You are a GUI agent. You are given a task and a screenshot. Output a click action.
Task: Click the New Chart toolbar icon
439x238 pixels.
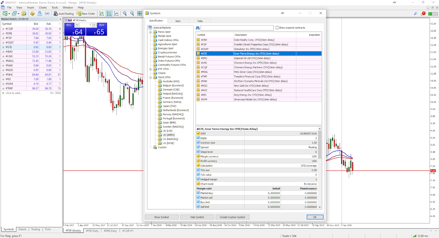pos(5,13)
